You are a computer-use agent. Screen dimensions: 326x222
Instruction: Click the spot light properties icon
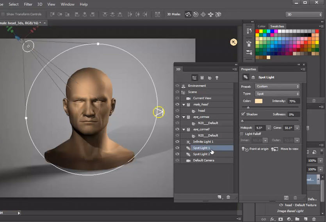coord(246,78)
